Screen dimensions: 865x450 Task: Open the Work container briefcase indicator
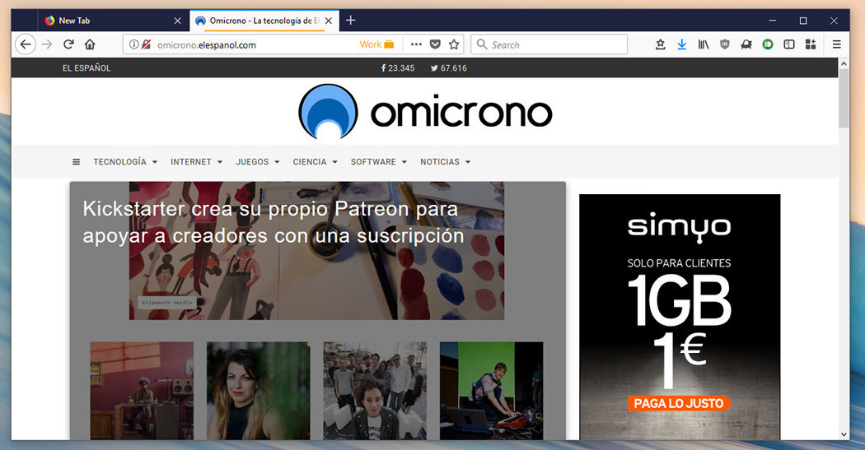(376, 44)
